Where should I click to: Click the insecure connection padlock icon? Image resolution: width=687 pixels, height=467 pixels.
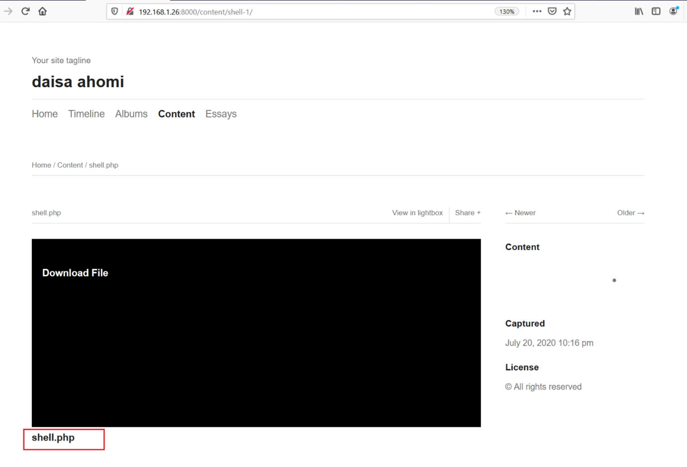coord(130,11)
